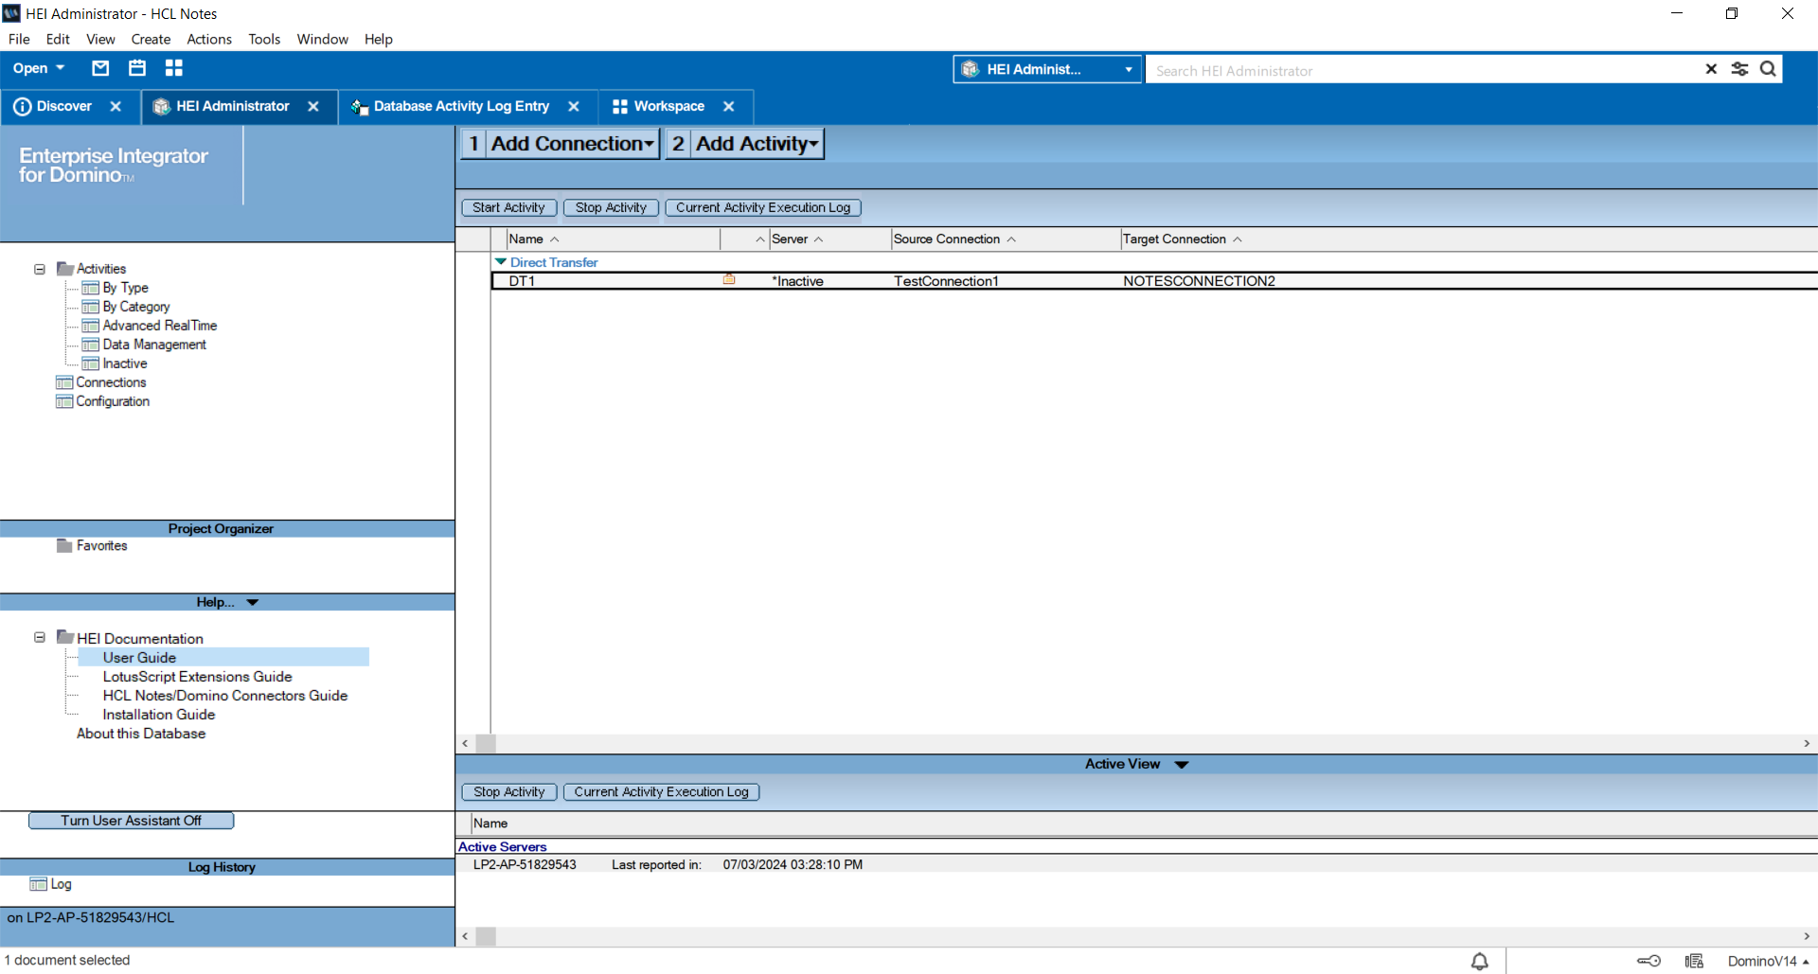Image resolution: width=1818 pixels, height=974 pixels.
Task: Click Execution Log button in Active View pane
Action: point(661,791)
